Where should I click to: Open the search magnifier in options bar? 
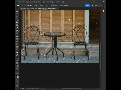click(96, 5)
